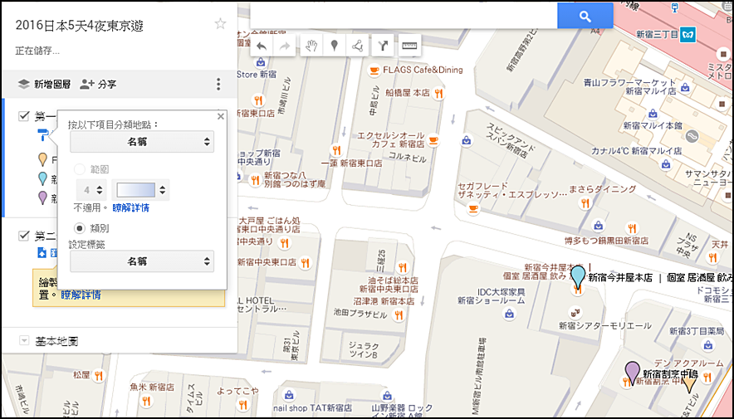
Task: Select the measure distance ruler tool
Action: tap(409, 46)
